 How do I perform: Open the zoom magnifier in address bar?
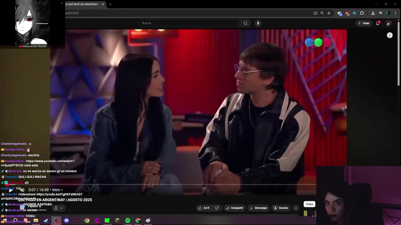[322, 13]
